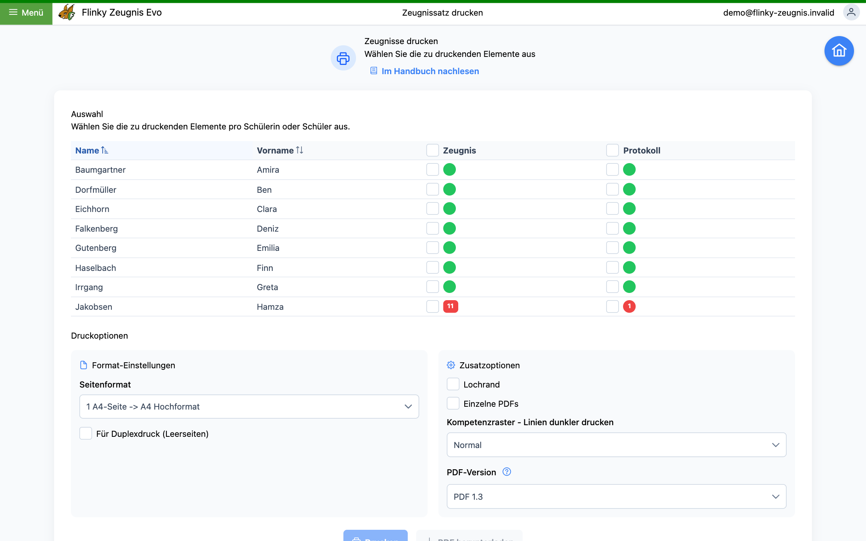The image size is (866, 541).
Task: Enable the Lochrand option
Action: 453,384
